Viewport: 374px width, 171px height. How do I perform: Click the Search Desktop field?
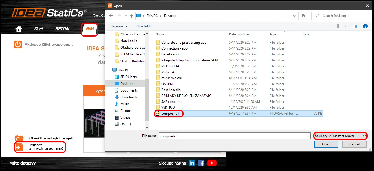[x=340, y=16]
